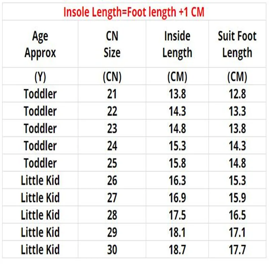Viewport: 269px width, 269px height.
Task: Select Little Kid label for size 29
Action: 40,233
